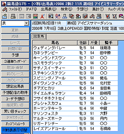Sort by the 斤量 column header
The image size is (124, 134).
pos(94,43)
